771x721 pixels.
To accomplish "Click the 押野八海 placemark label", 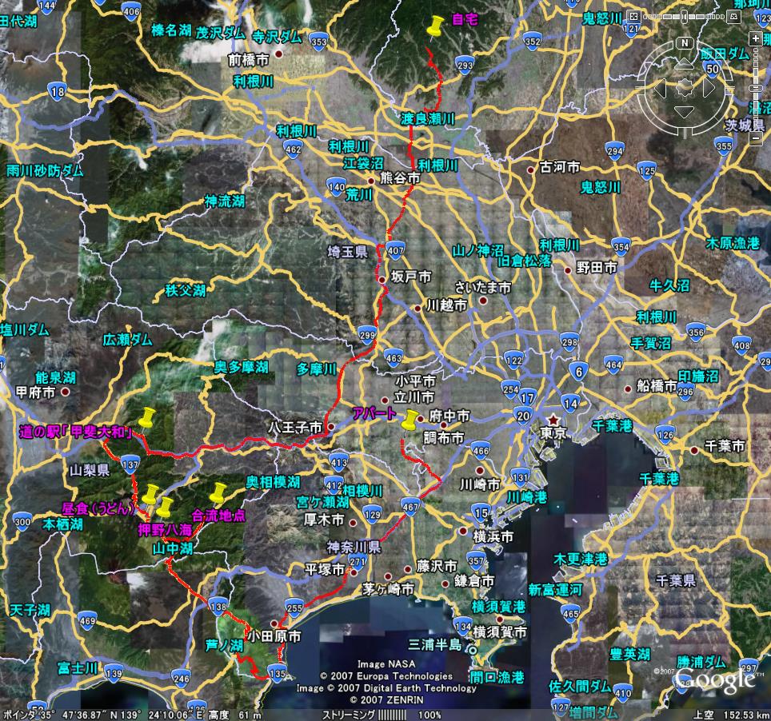I will 164,529.
